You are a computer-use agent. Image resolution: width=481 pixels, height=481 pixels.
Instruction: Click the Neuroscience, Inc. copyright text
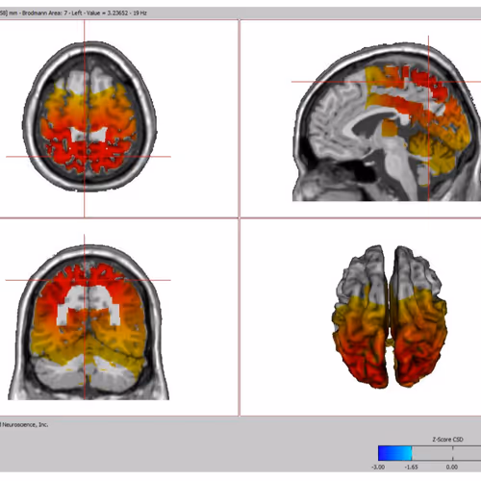25,424
